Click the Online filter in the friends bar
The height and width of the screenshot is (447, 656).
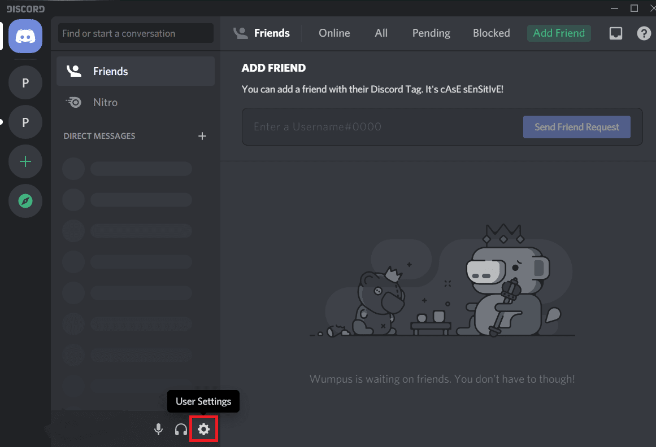(x=334, y=33)
